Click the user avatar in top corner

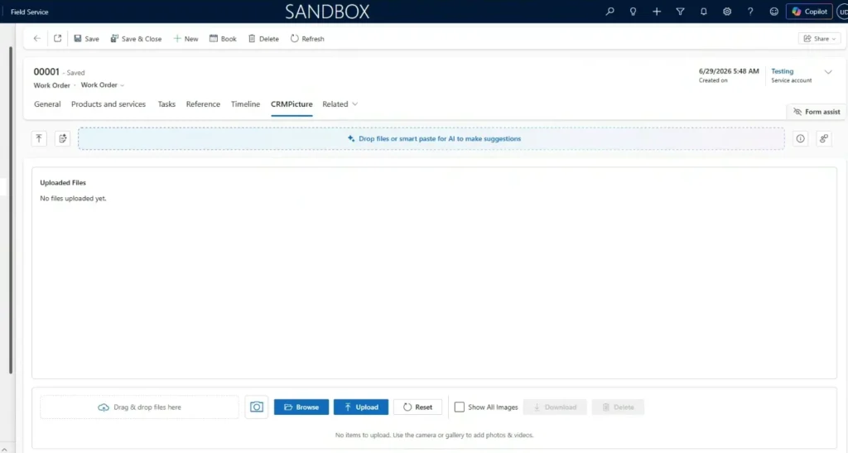coord(842,12)
